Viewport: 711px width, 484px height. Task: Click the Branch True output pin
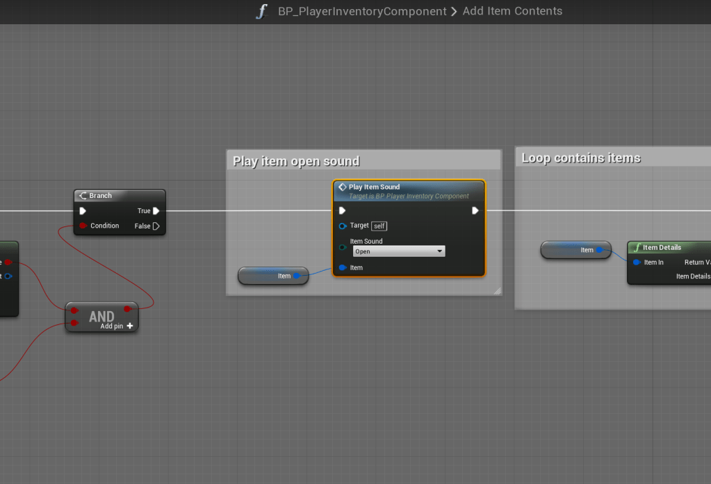click(156, 210)
